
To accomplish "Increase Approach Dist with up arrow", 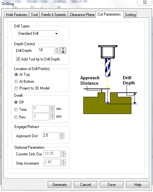I will (x=62, y=134).
